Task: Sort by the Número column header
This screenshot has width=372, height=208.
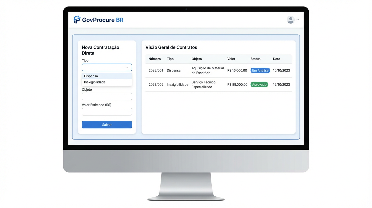Action: click(x=155, y=59)
